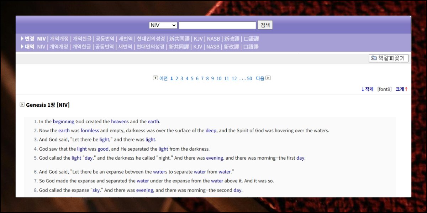Image resolution: width=427 pixels, height=213 pixels.
Task: Click the 'earth' link in verse 1
Action: (153, 121)
